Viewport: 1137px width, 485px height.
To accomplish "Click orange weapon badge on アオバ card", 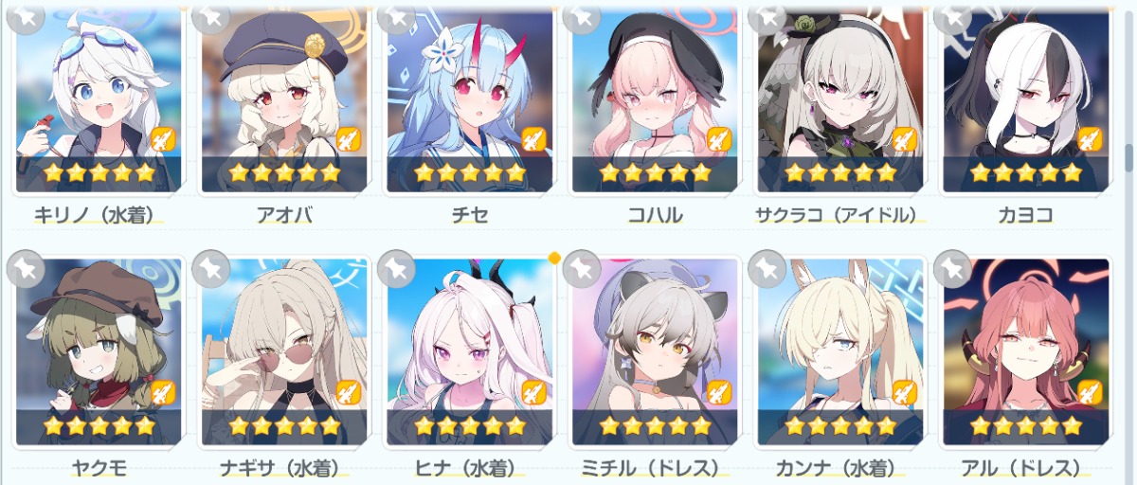I will pos(349,139).
